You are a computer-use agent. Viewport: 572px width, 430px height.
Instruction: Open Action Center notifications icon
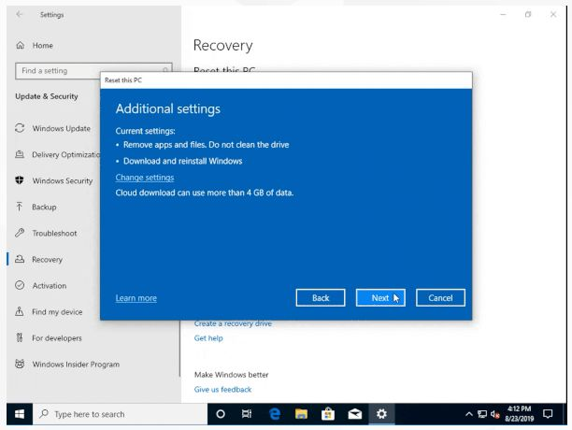tap(548, 414)
